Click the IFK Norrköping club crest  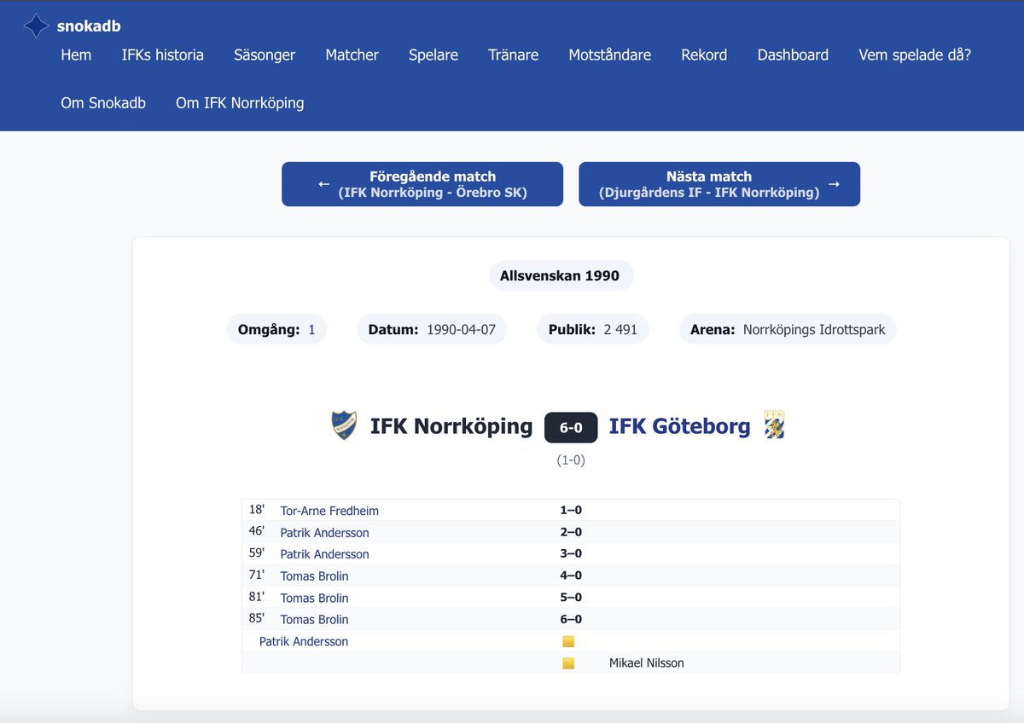pyautogui.click(x=343, y=425)
